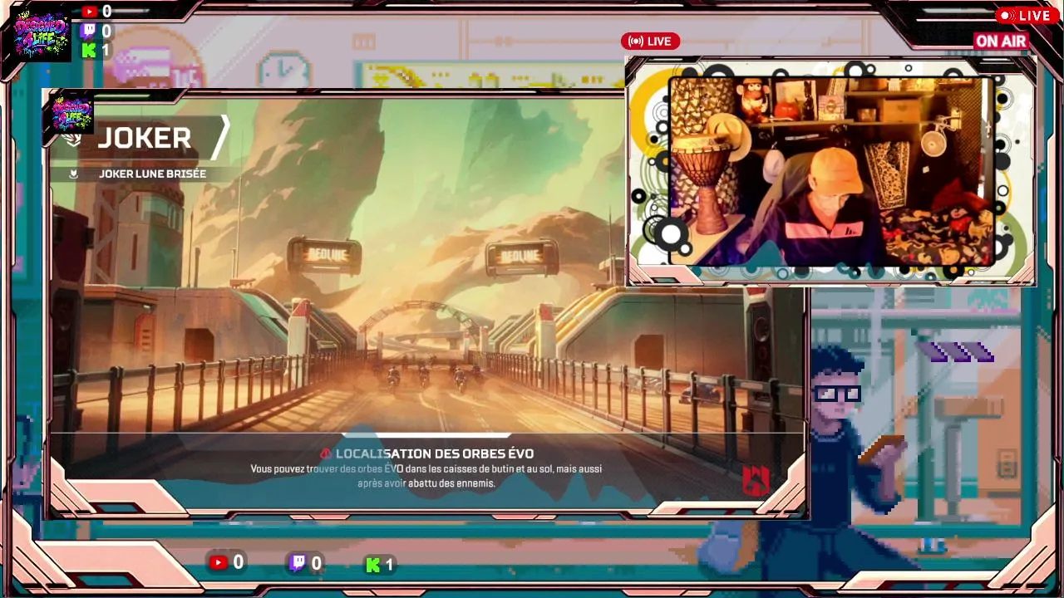
Task: Click the YouTube icon in the top-left counter stack
Action: pos(90,12)
